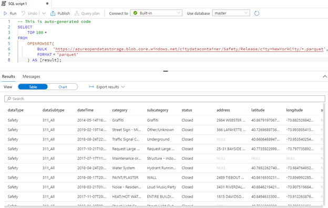328x208 pixels.
Task: Sort by the longitude column header
Action: (x=294, y=110)
